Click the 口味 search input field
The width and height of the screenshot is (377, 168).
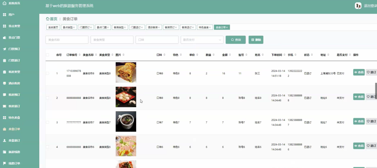(x=157, y=40)
